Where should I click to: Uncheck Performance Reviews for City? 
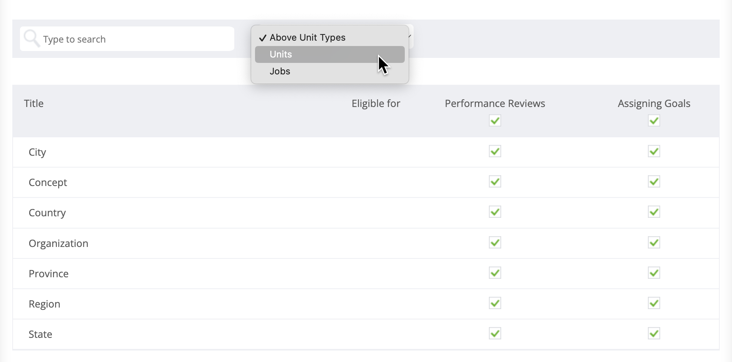(x=495, y=151)
